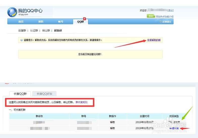Click 解散 in the 2019年03月03日 row
This screenshot has width=198, height=138.
tap(113, 122)
